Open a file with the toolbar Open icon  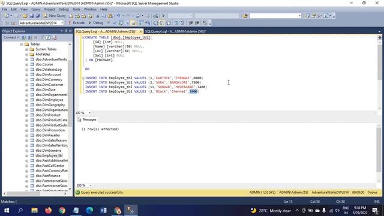(x=25, y=16)
